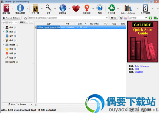Click the Save to disk icon
Viewport: 159px width, 113px height.
(145, 8)
